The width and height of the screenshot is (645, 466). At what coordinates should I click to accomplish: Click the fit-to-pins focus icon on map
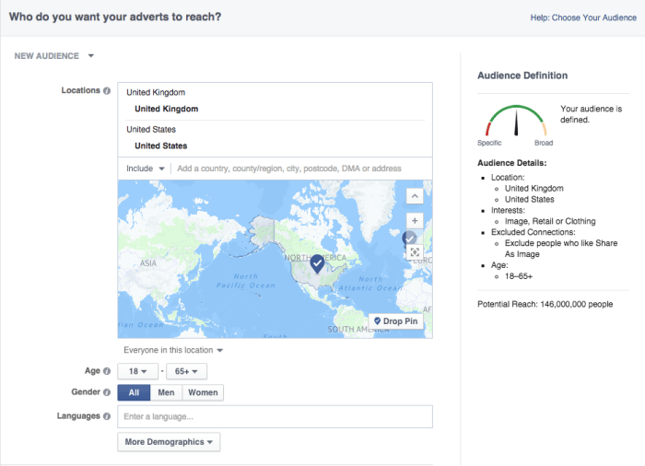coord(415,251)
